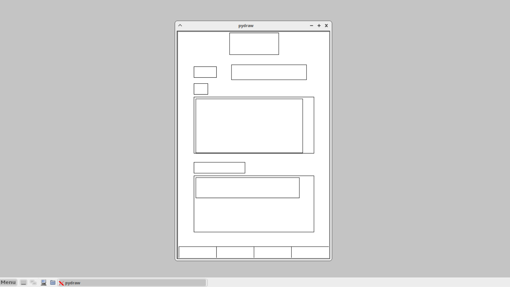Click the overlapping windows switcher taskbar icon

[x=33, y=282]
